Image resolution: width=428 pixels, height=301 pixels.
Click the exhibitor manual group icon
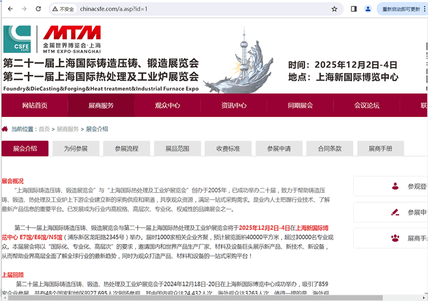tap(395, 238)
